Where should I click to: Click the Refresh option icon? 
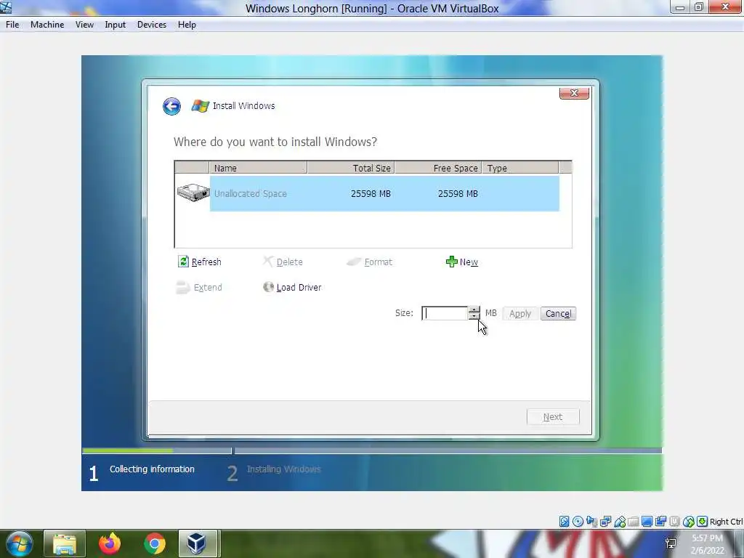183,262
